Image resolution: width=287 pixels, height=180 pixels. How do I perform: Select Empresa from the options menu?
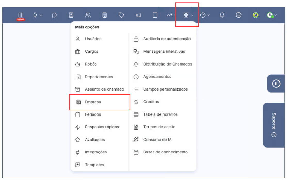93,102
